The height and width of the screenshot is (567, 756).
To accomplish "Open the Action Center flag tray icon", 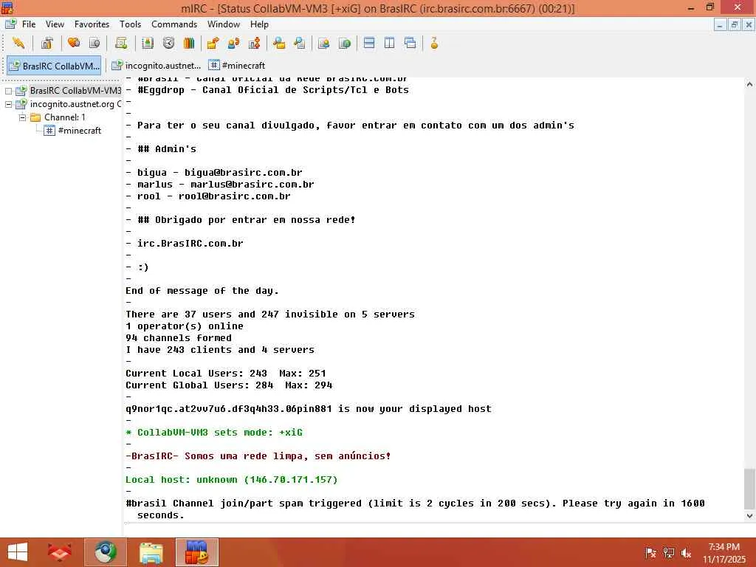I will point(650,553).
